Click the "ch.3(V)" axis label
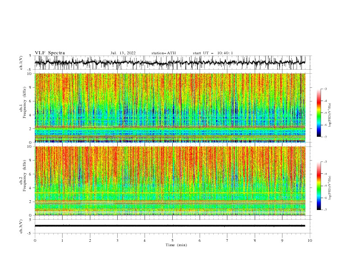Screen dimensions: 349x270 (21, 226)
